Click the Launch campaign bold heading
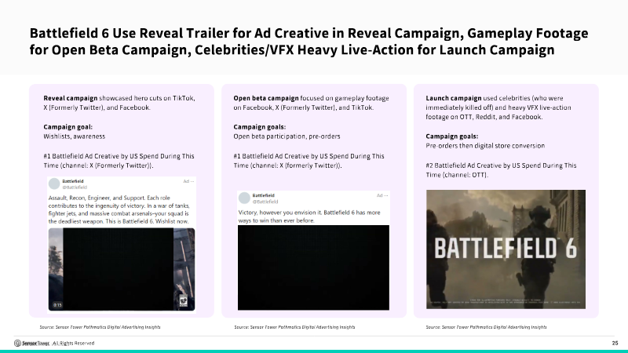 tap(454, 98)
